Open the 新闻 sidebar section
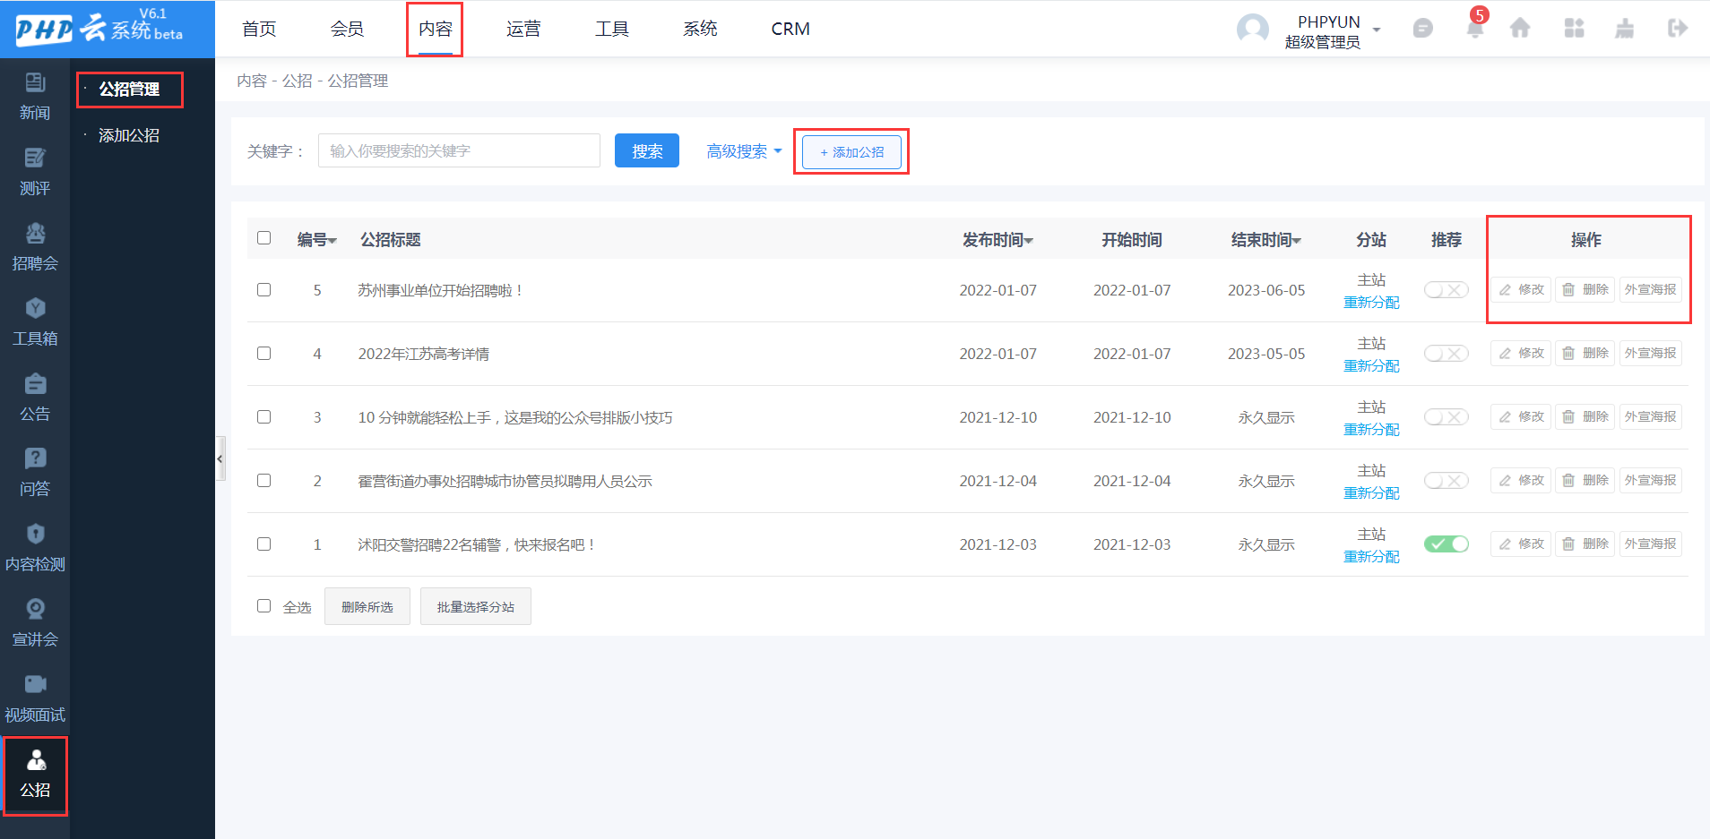 click(x=35, y=97)
